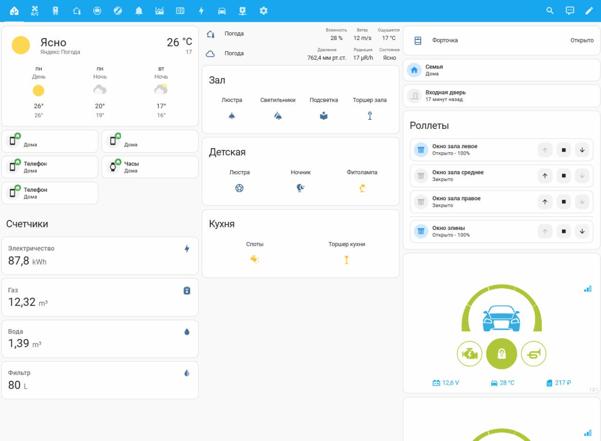The width and height of the screenshot is (601, 441).
Task: Open the car tab in top bar
Action: click(222, 10)
